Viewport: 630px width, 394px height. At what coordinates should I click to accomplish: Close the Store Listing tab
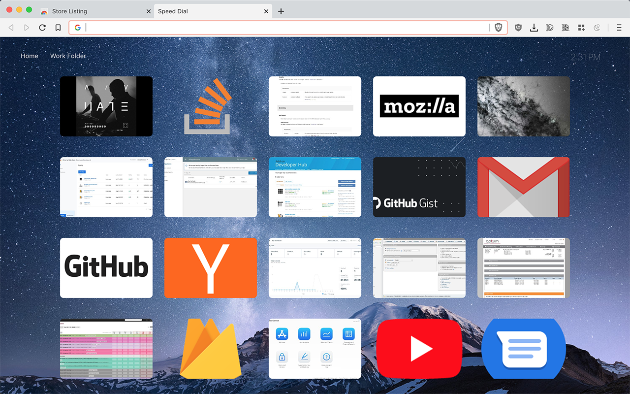click(x=149, y=11)
